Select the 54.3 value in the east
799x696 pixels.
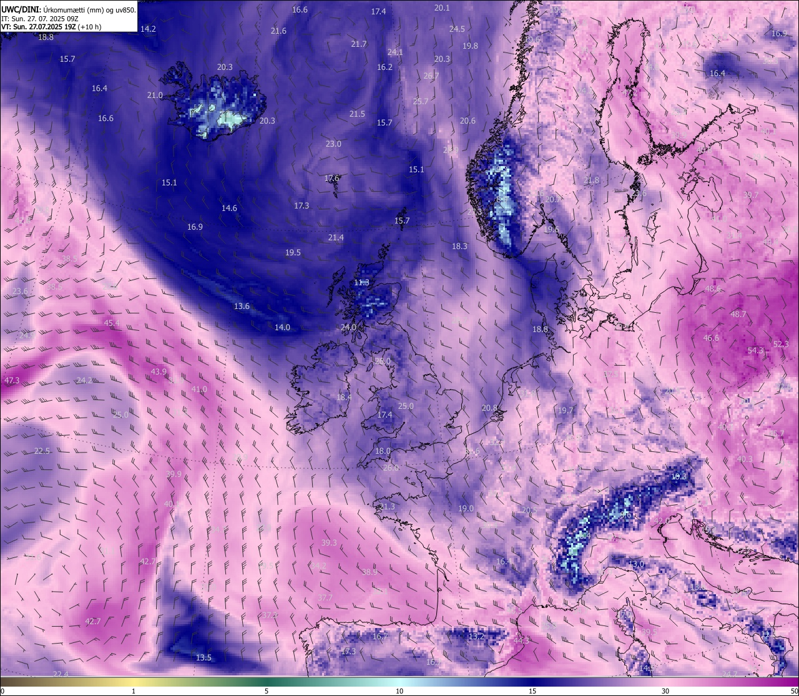[755, 351]
